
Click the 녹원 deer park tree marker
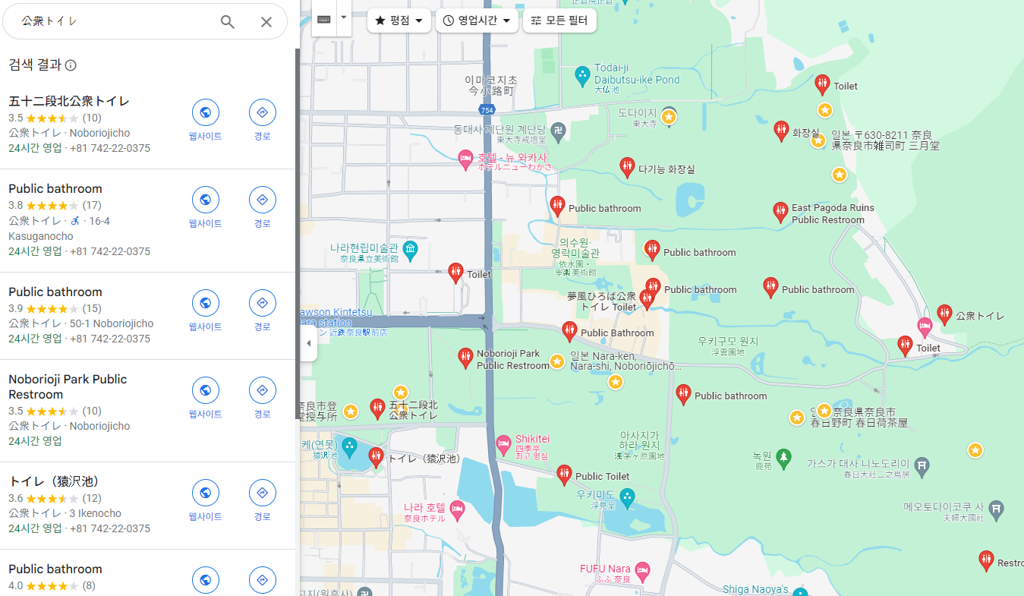click(x=783, y=458)
